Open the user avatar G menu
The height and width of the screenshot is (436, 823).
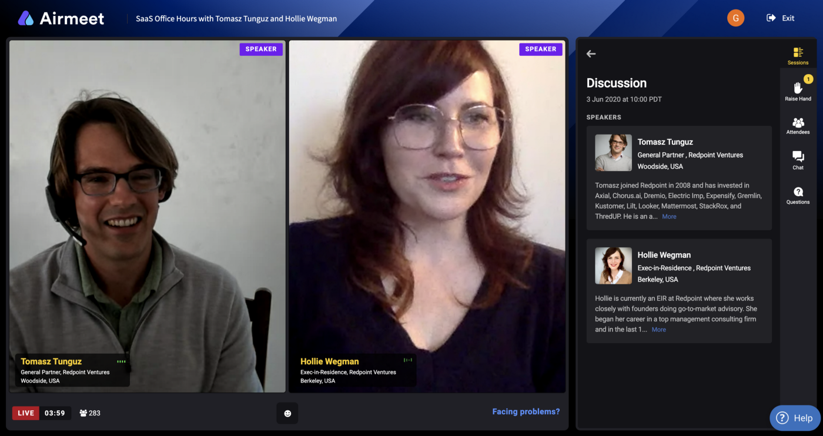[735, 18]
